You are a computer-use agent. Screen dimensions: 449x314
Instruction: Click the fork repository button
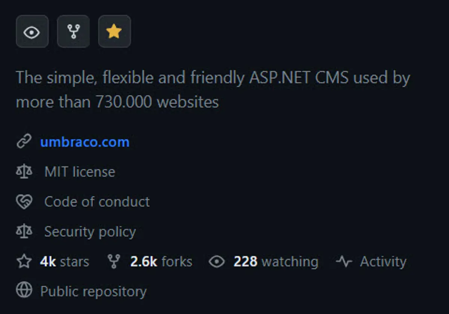click(x=73, y=32)
